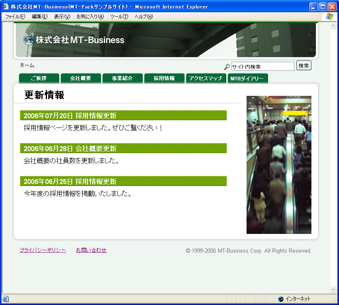Open the ヘルプ(H) menu
This screenshot has width=339, height=305.
point(144,17)
